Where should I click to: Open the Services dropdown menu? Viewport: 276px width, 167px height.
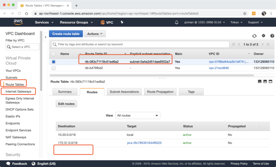(44, 22)
